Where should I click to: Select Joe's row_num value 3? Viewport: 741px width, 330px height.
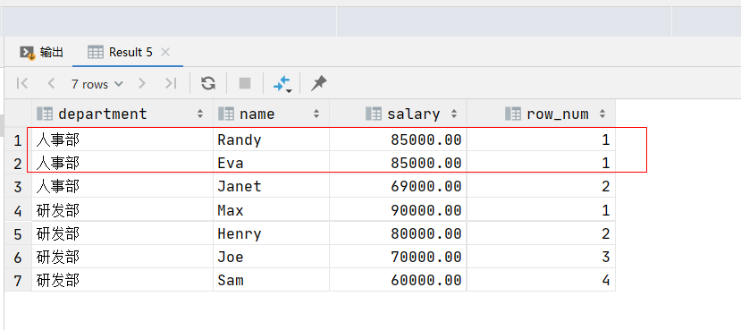[541, 257]
